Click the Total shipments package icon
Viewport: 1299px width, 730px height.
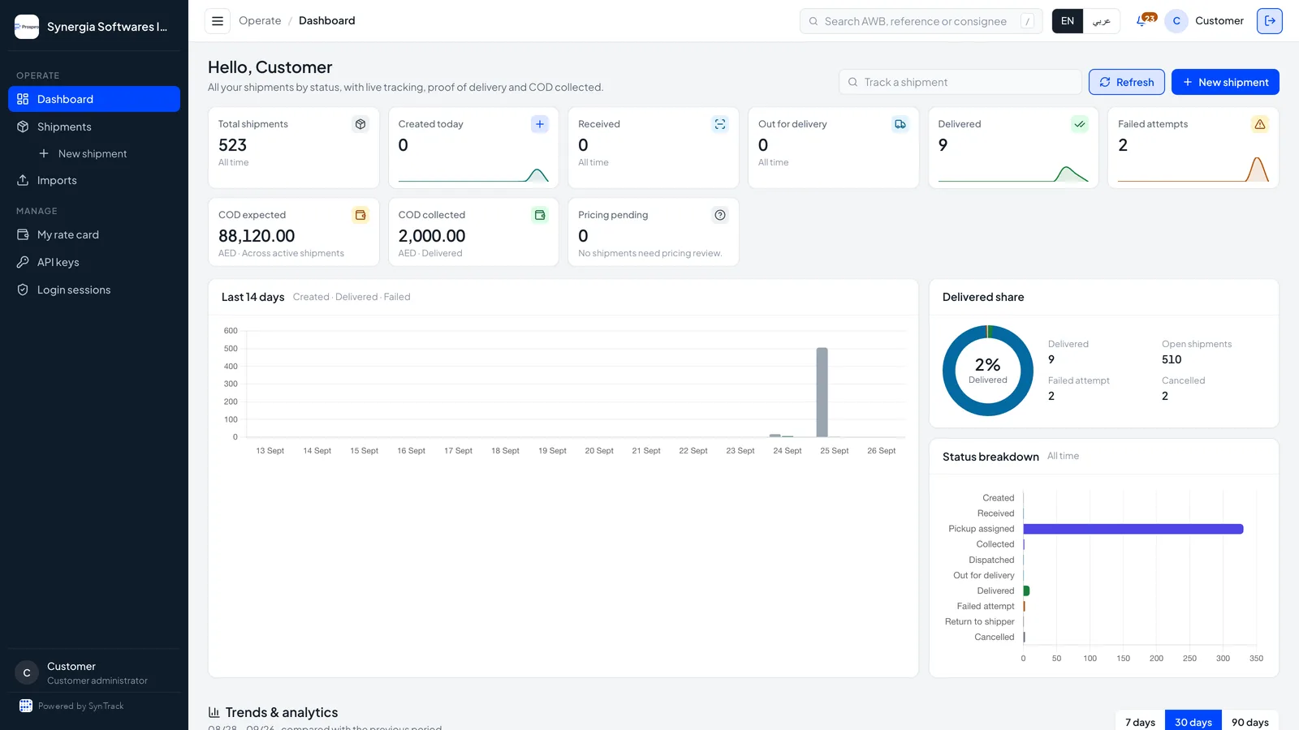point(360,124)
